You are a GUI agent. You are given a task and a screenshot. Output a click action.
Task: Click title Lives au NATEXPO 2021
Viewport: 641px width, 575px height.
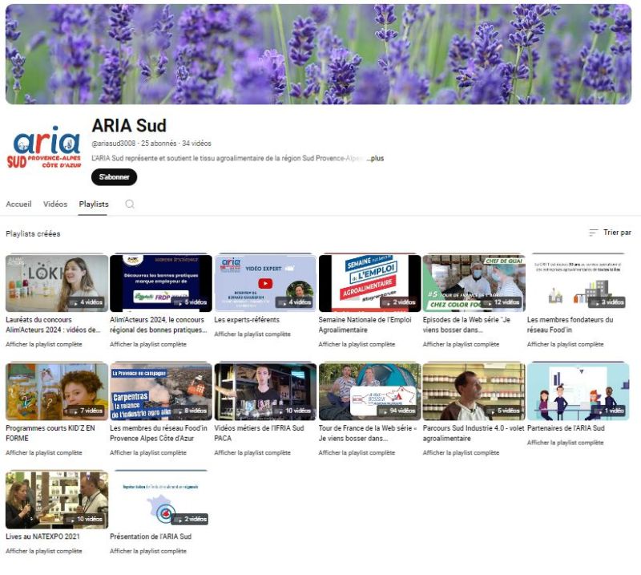coord(42,537)
